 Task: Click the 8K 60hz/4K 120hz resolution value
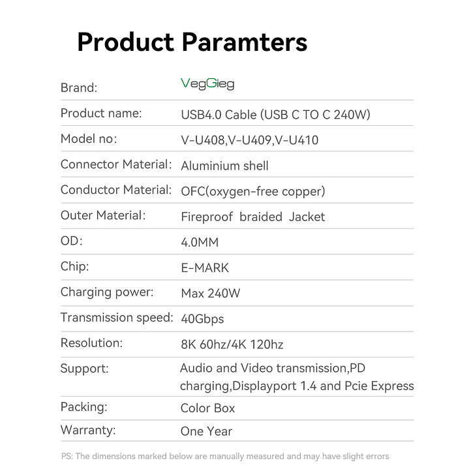232,344
